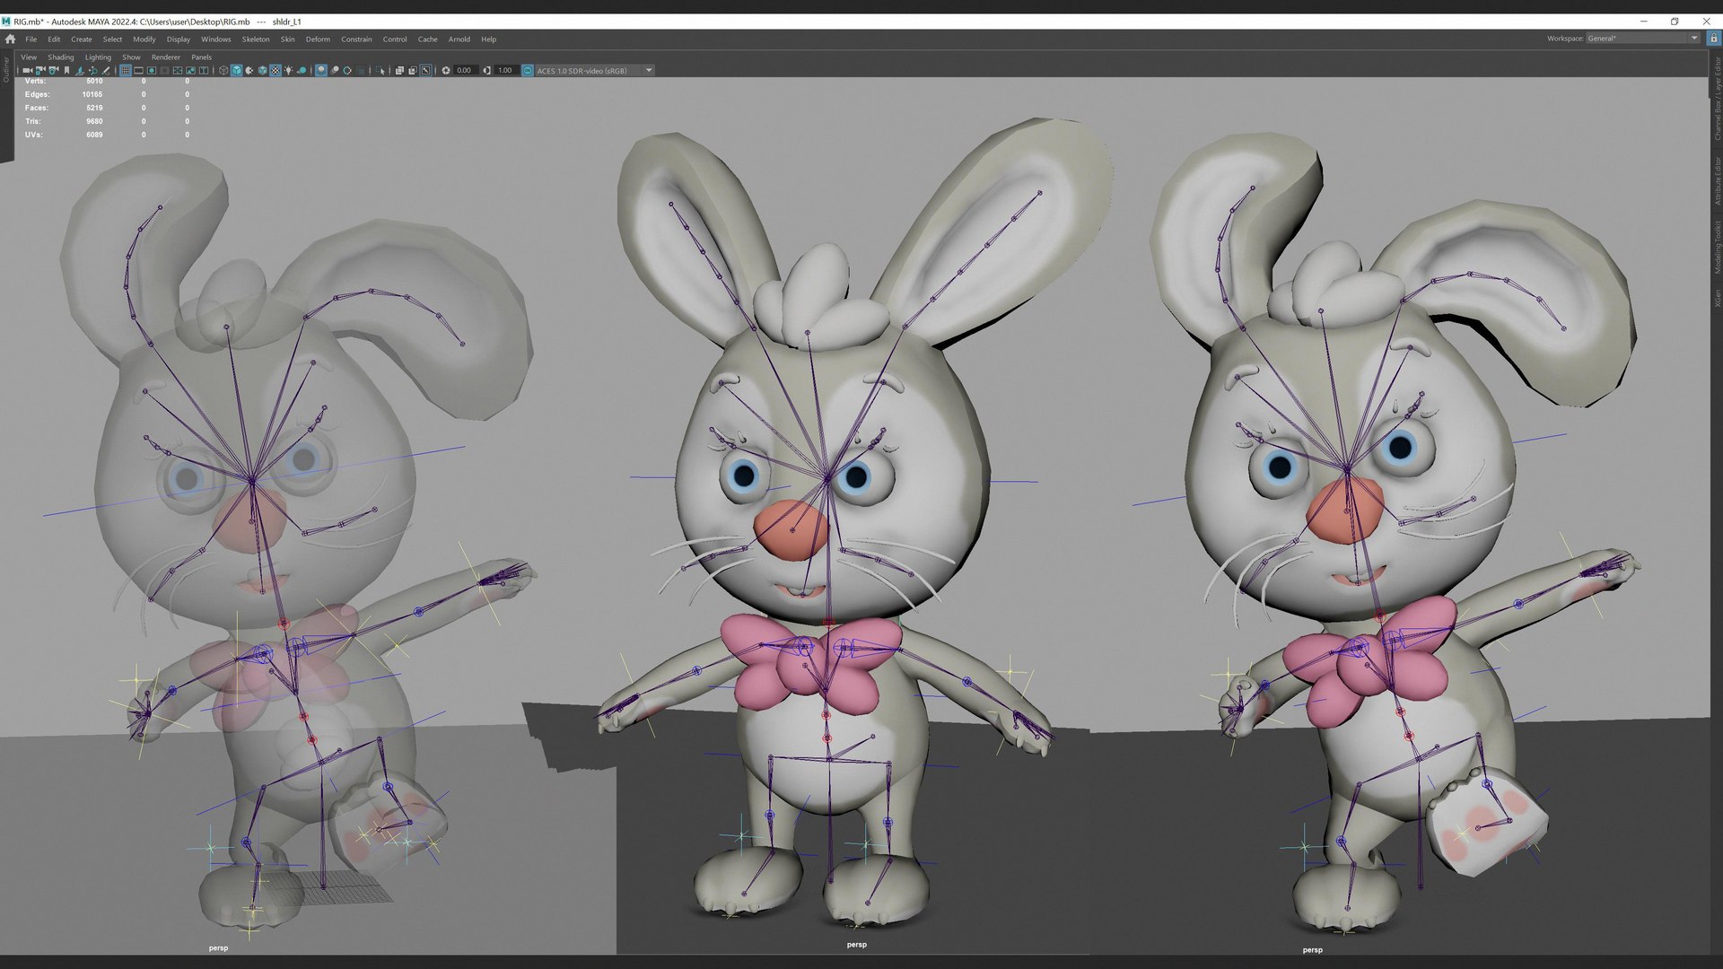
Task: Click the color management toggle icon
Action: click(x=527, y=70)
